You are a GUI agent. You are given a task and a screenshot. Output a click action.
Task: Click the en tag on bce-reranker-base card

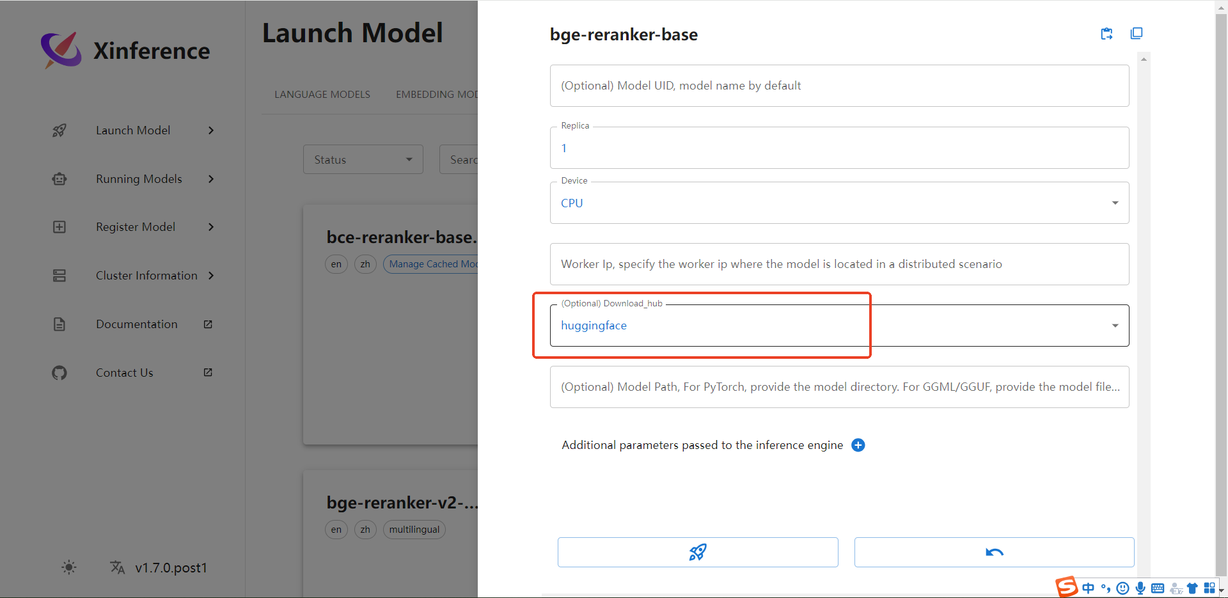[336, 264]
